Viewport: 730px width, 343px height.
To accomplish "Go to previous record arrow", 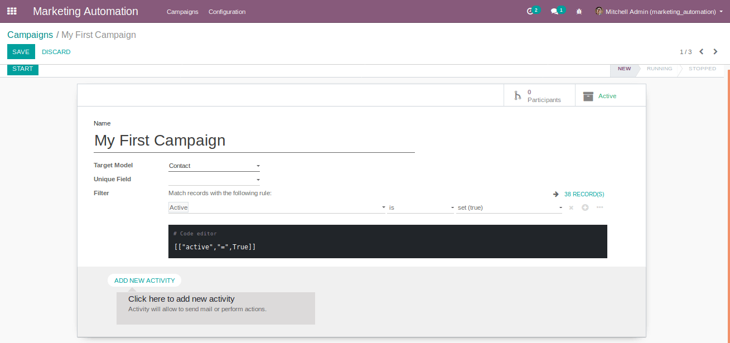I will 702,52.
